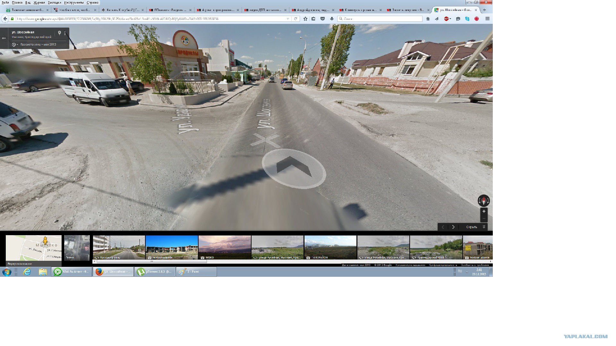Reload the page with the refresh icon

[295, 19]
